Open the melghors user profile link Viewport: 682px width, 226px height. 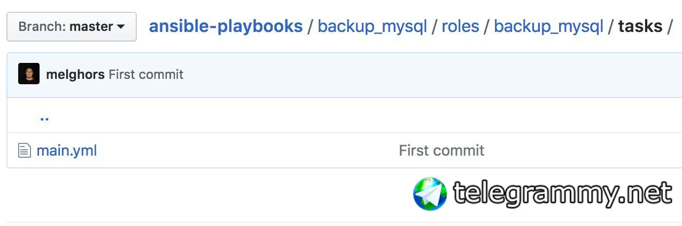(75, 74)
